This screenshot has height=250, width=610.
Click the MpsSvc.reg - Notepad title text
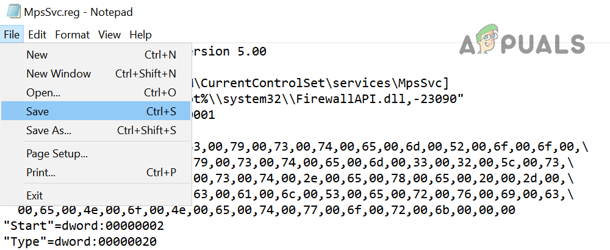tap(78, 12)
